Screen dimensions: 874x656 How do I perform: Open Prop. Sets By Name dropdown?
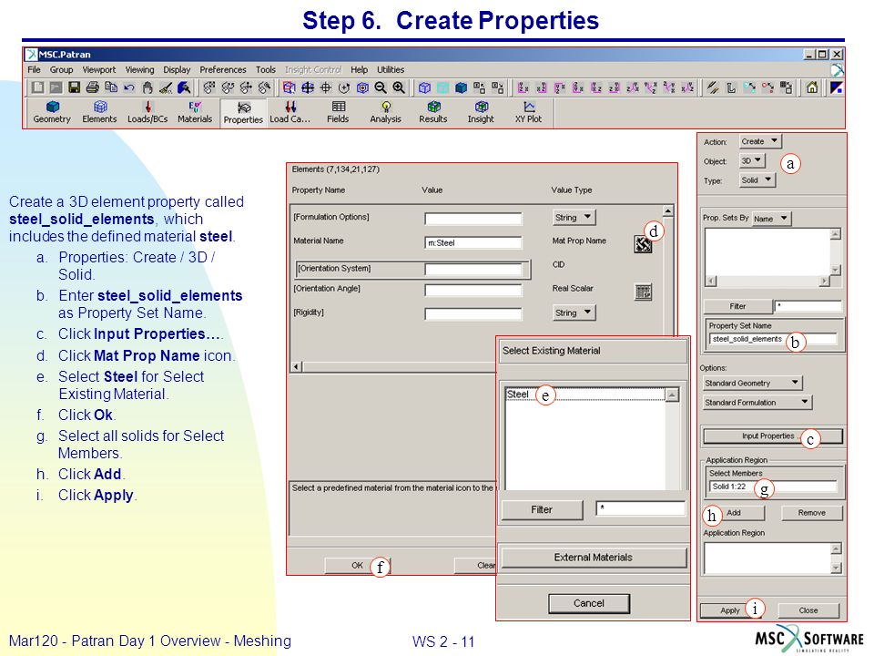point(771,219)
